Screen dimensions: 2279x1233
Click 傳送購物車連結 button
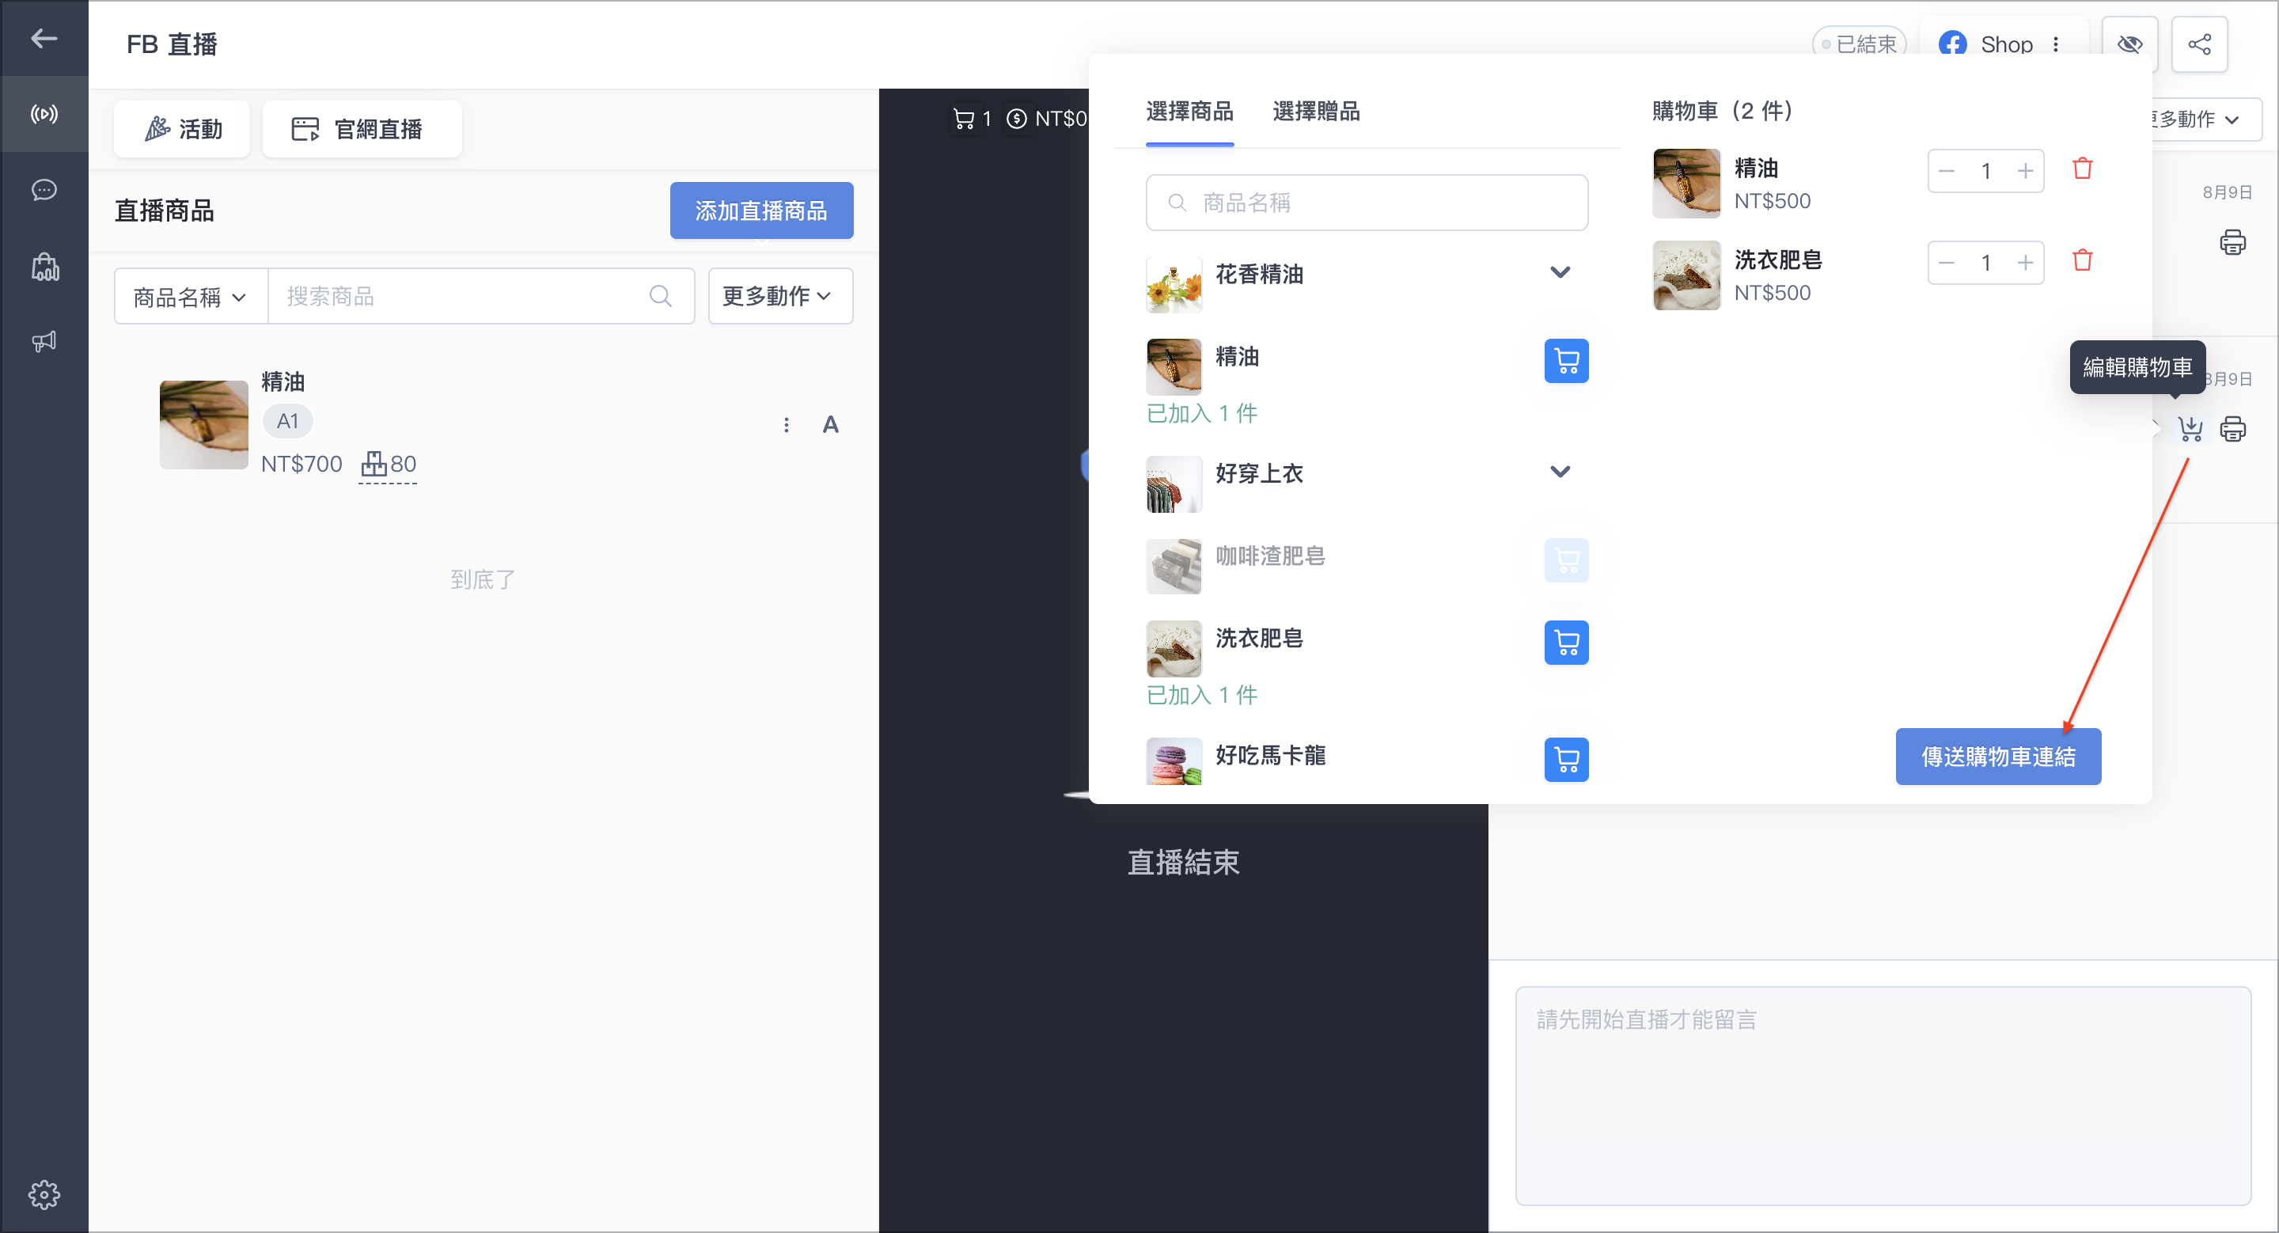[1997, 757]
